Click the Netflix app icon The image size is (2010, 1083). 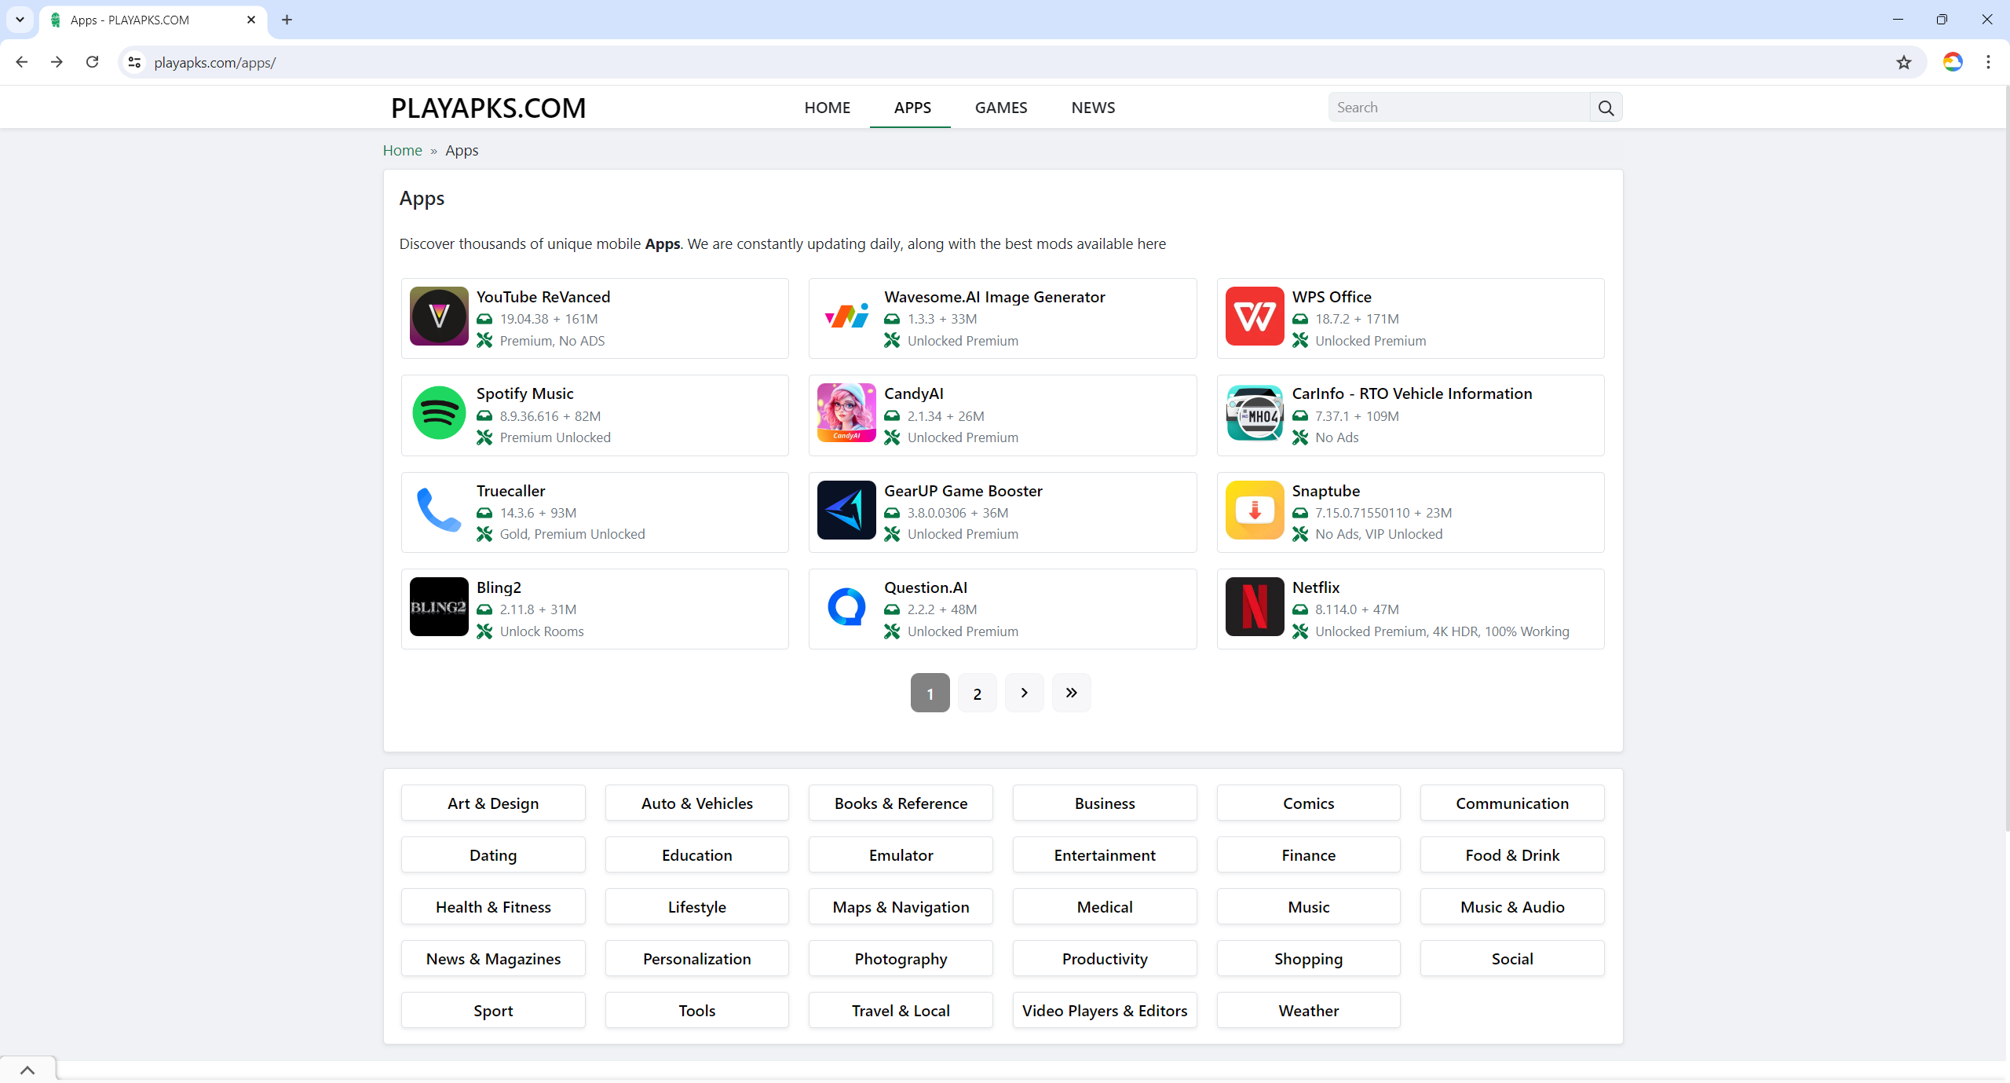pos(1254,607)
